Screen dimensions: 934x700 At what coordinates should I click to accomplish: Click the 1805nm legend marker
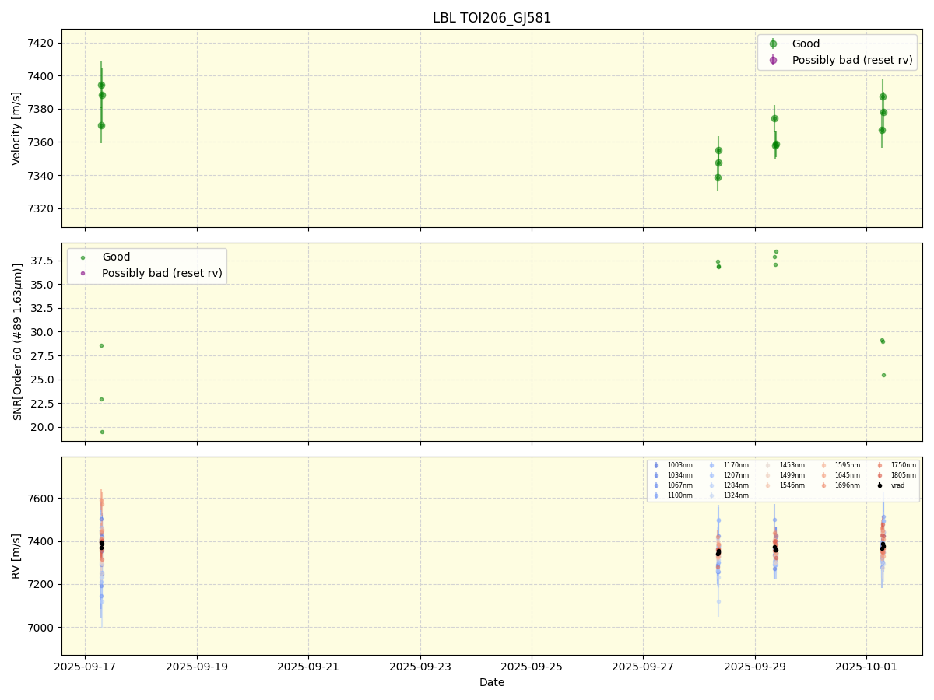[x=880, y=475]
